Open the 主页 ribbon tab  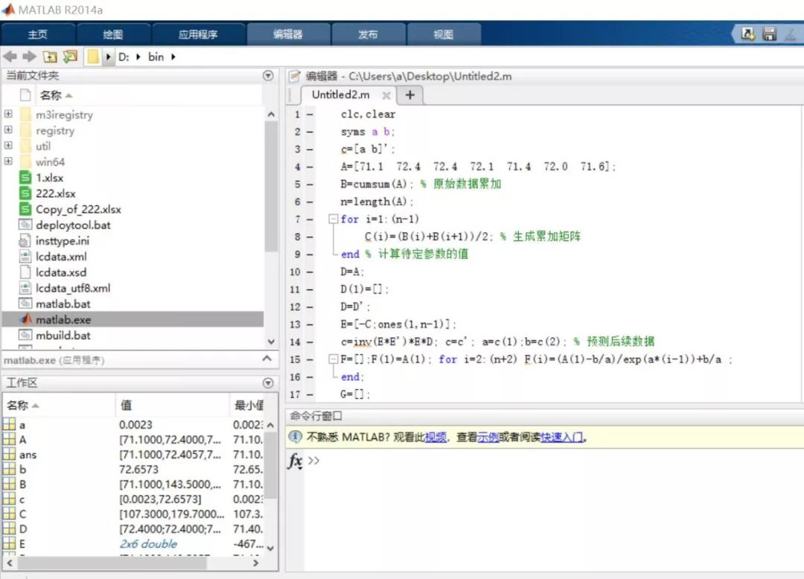38,34
